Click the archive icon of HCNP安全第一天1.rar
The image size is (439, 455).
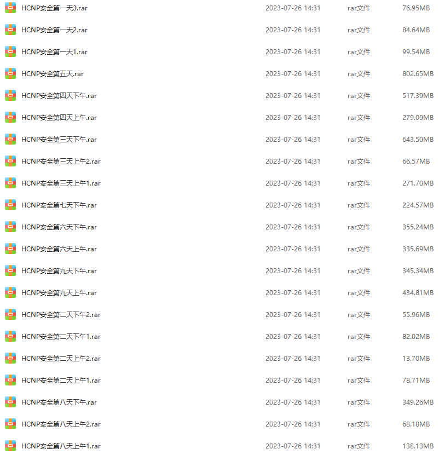pyautogui.click(x=10, y=51)
